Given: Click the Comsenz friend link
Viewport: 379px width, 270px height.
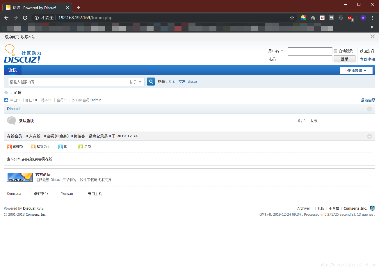Looking at the screenshot, I should click(14, 194).
